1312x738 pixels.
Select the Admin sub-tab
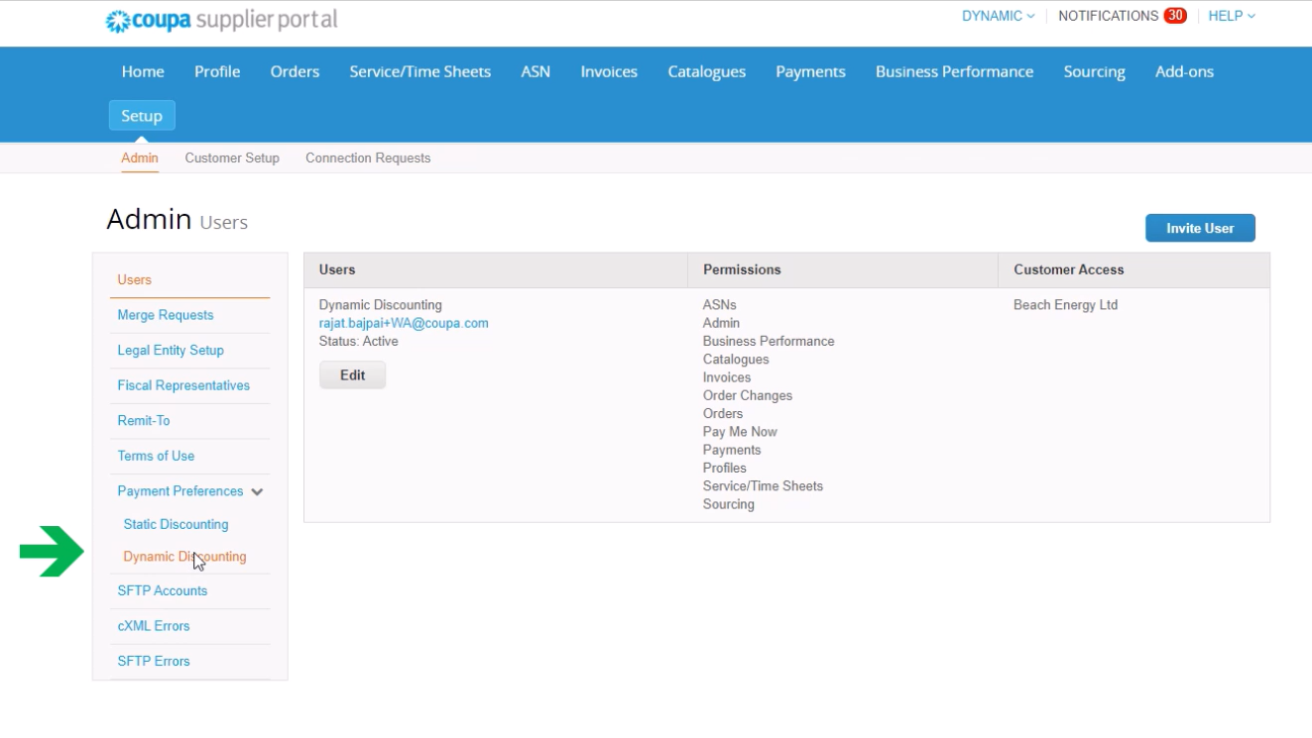coord(140,158)
